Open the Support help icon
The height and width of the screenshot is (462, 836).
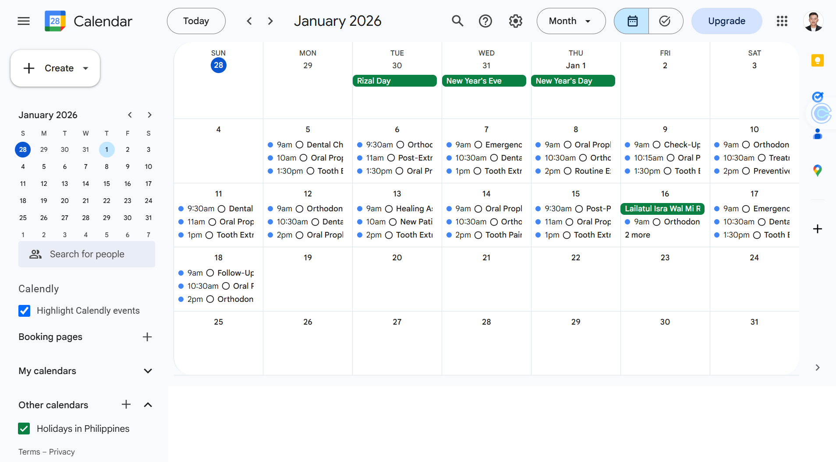(x=485, y=21)
